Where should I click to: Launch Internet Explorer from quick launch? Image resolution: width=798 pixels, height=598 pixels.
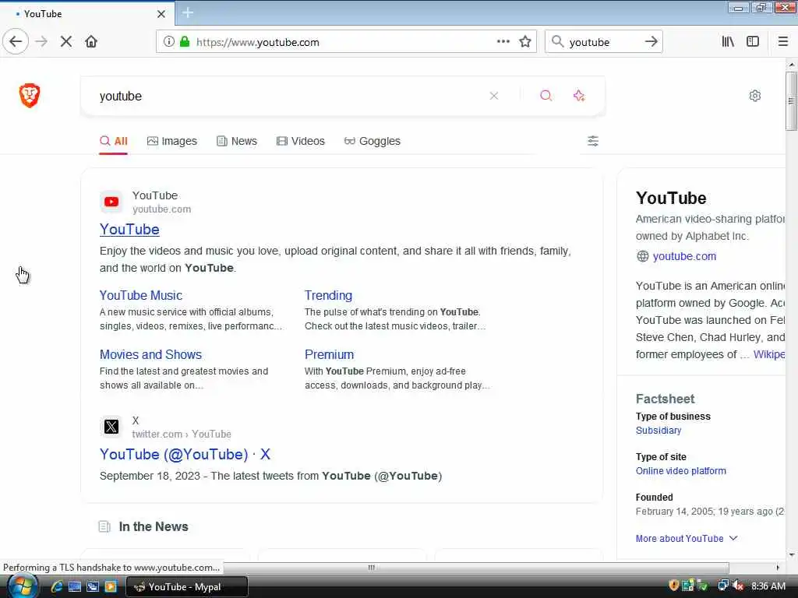point(56,586)
